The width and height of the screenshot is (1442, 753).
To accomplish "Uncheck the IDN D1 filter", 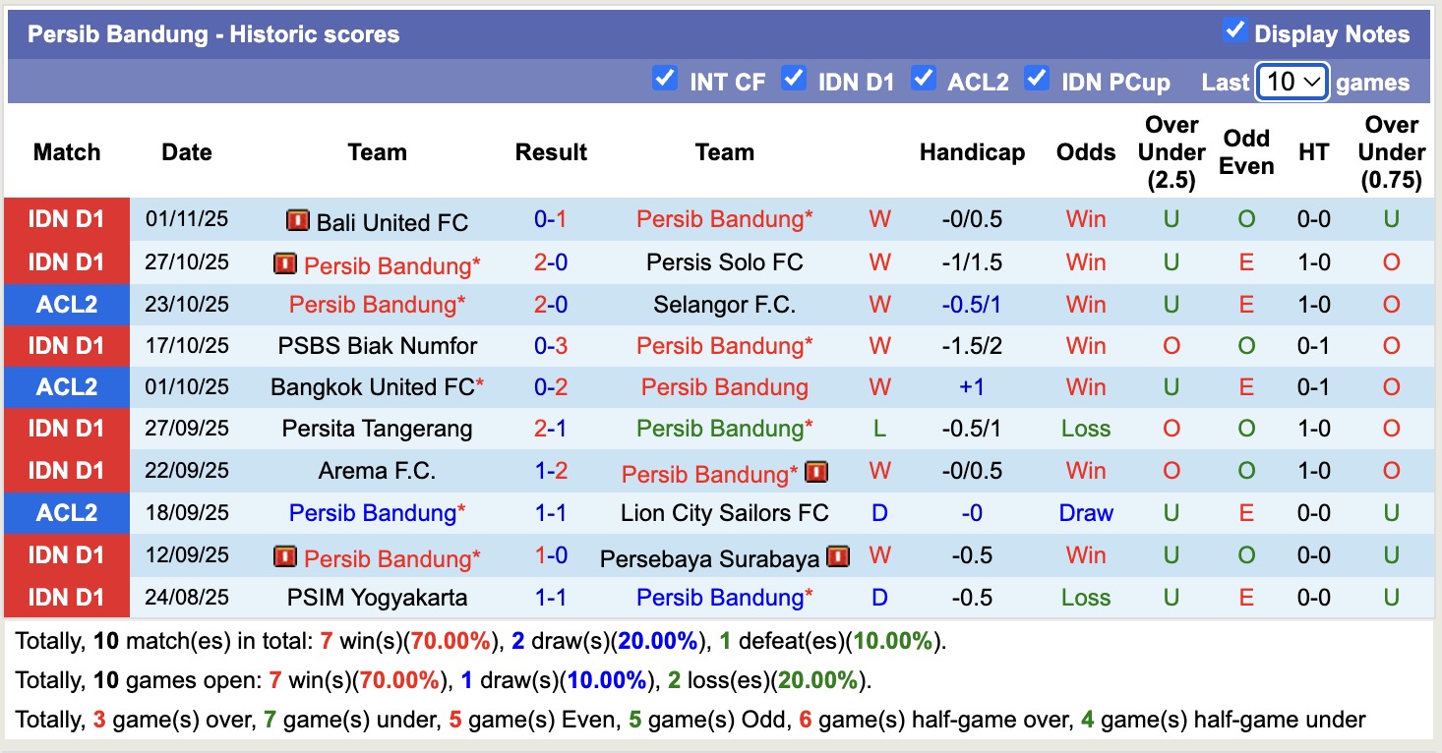I will point(794,78).
